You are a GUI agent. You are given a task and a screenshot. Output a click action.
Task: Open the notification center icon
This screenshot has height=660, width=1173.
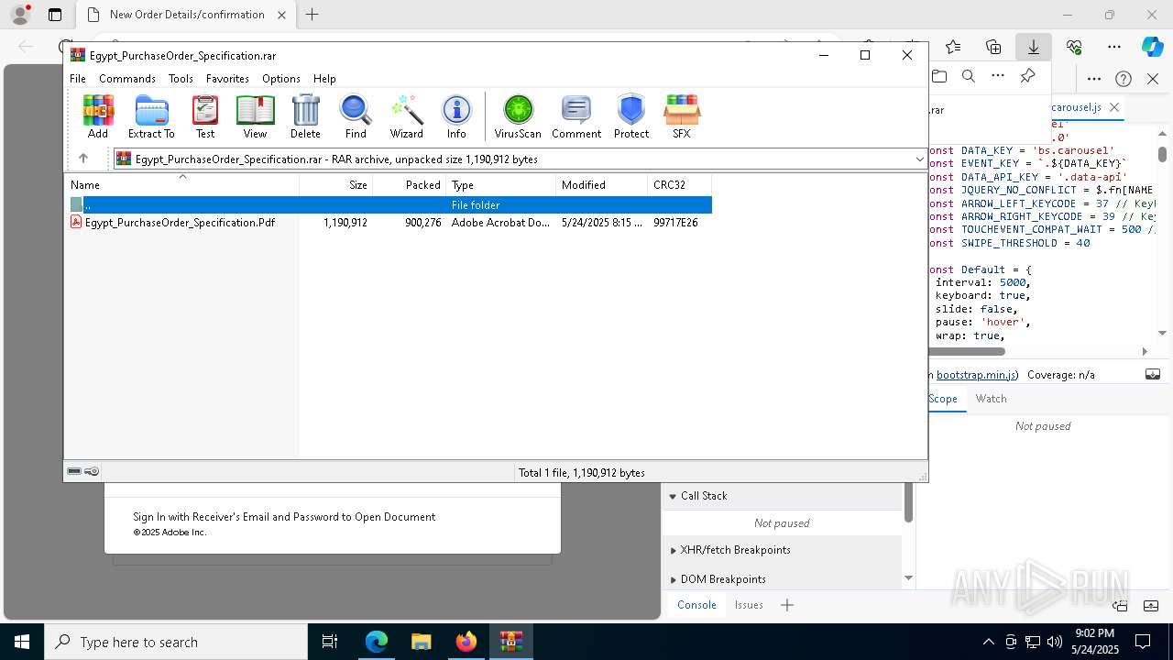(x=1143, y=642)
